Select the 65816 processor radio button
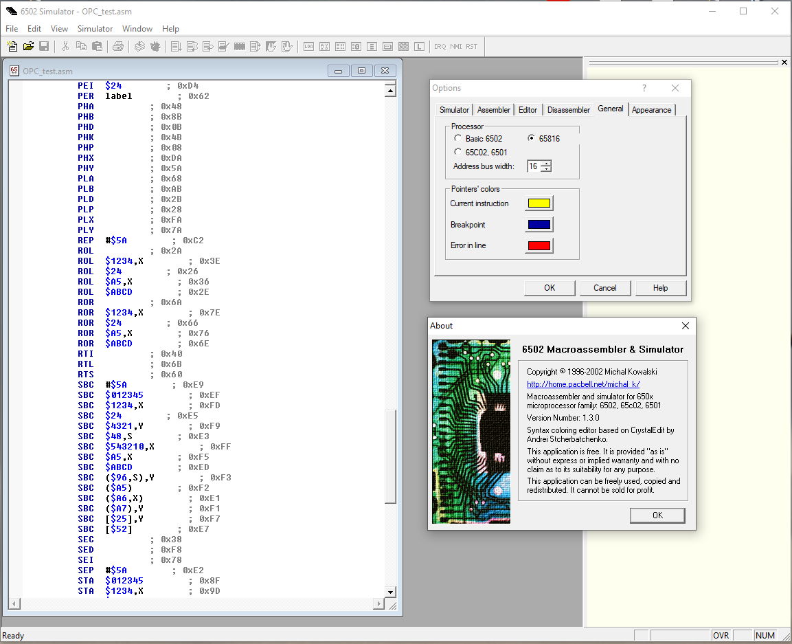The image size is (792, 644). click(531, 139)
